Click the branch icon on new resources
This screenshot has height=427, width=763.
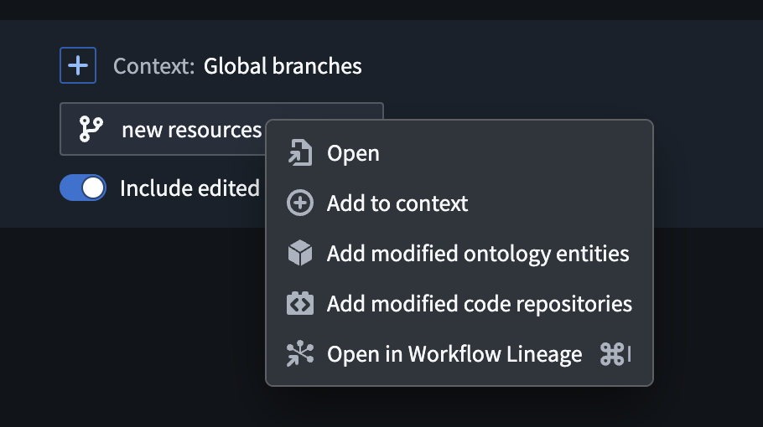coord(91,129)
